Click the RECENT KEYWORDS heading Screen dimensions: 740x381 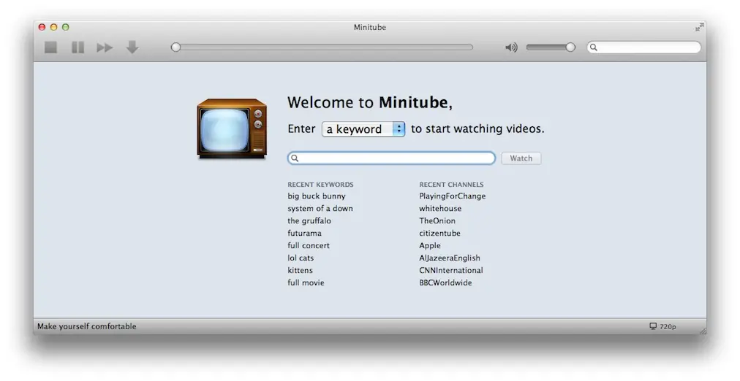pyautogui.click(x=320, y=185)
